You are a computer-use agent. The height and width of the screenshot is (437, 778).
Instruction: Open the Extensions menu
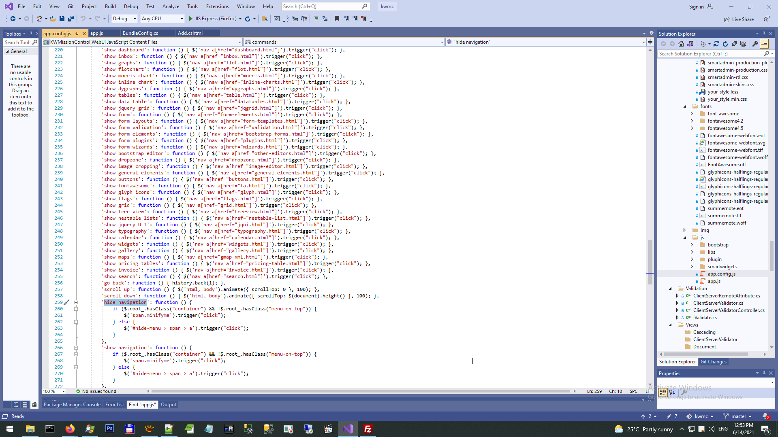[x=217, y=6]
